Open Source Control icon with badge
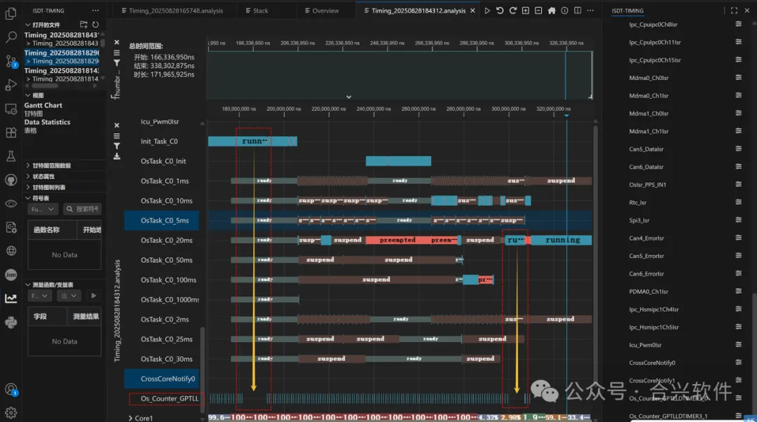Image resolution: width=757 pixels, height=422 pixels. coord(11,61)
